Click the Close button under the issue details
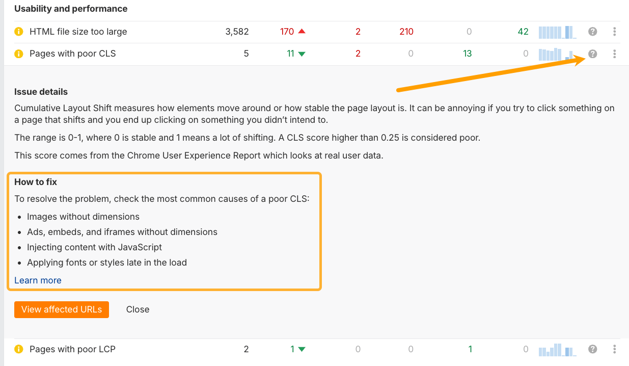Viewport: 629px width, 366px height. [x=138, y=309]
